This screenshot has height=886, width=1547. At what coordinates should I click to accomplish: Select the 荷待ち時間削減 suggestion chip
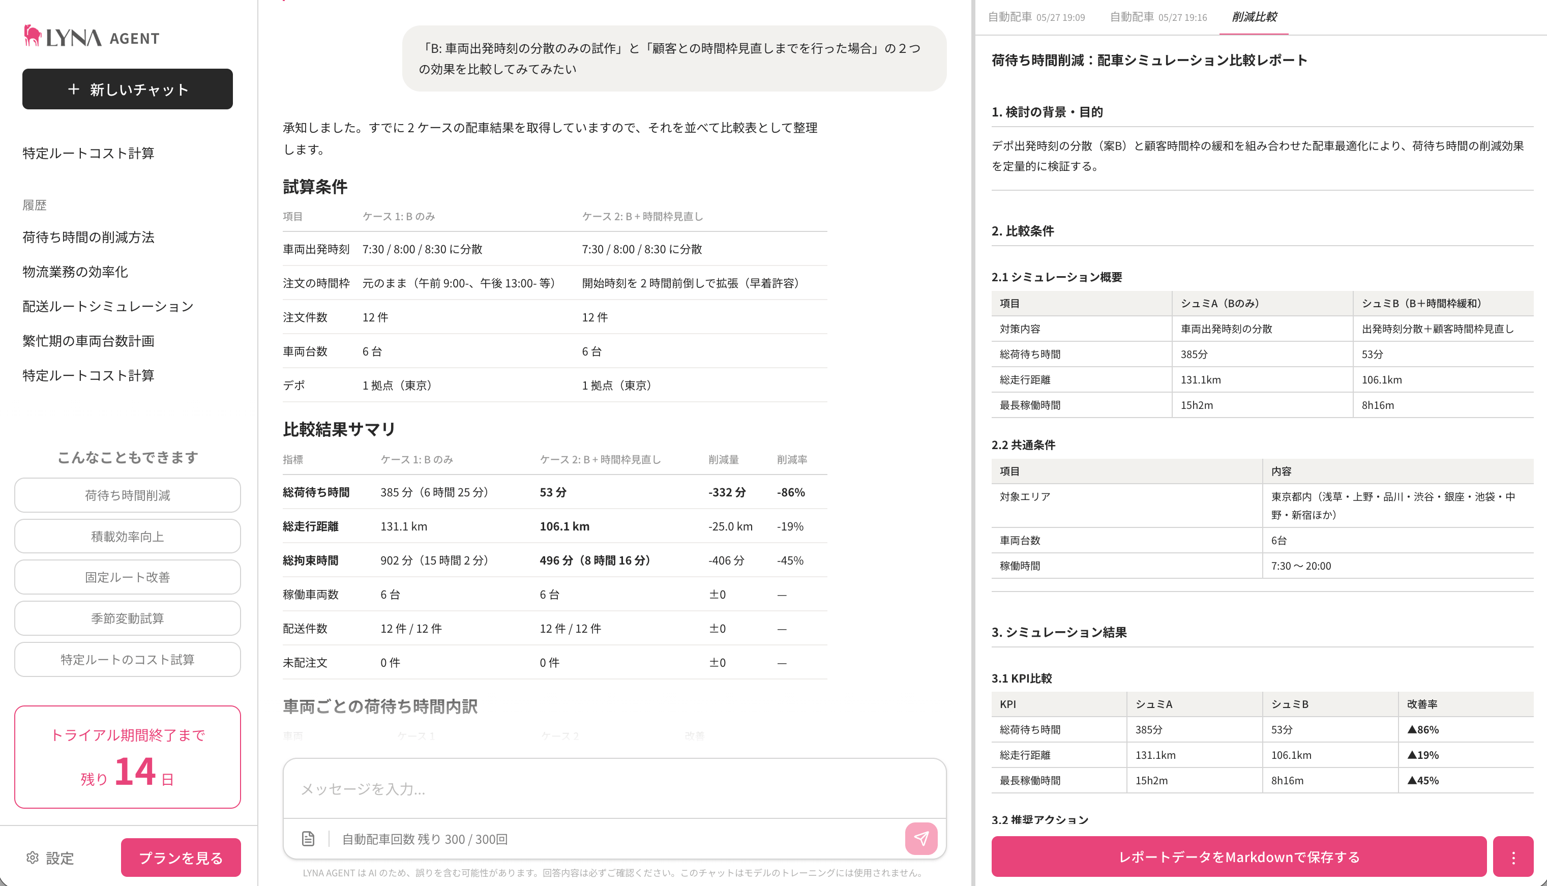coord(128,495)
